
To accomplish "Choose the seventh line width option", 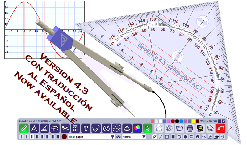I will (x=52, y=137).
